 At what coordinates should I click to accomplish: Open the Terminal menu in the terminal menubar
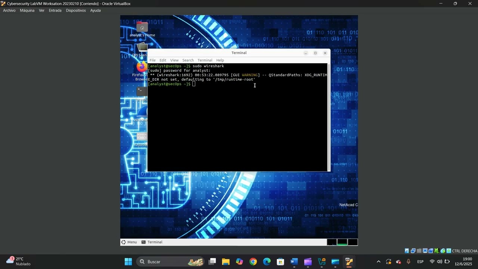pyautogui.click(x=205, y=60)
